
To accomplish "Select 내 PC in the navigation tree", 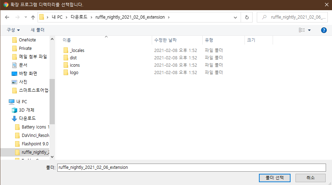I will click(21, 101).
